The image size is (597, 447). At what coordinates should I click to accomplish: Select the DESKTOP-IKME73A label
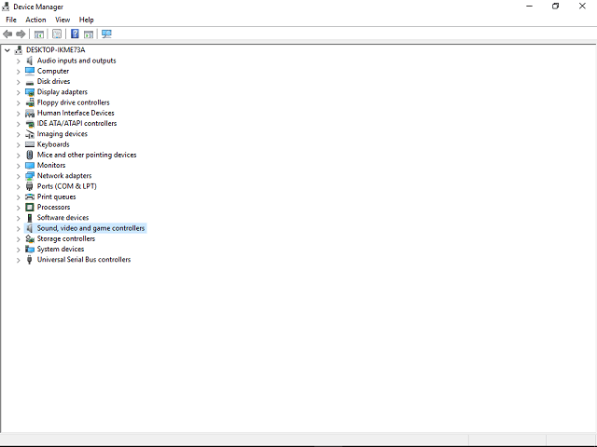coord(56,49)
